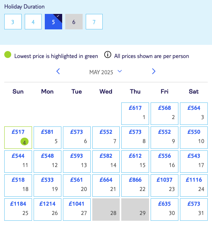Screen dimensions: 212x225
Task: Select May 18 priced at £518
Action: click(x=18, y=186)
